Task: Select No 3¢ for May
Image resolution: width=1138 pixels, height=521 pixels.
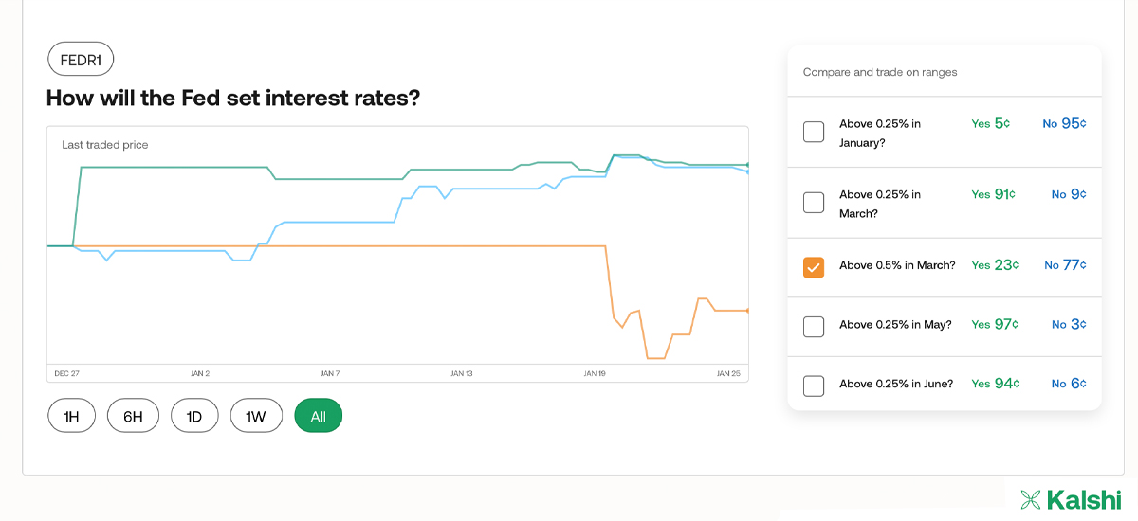Action: 1069,324
